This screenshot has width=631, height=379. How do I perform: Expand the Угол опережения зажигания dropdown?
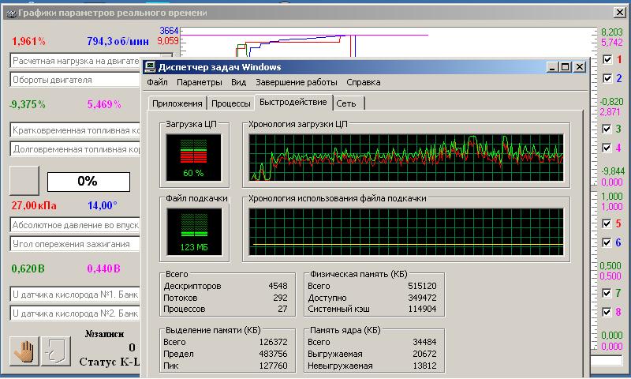click(x=75, y=244)
